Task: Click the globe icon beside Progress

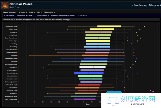Action: 150,5
